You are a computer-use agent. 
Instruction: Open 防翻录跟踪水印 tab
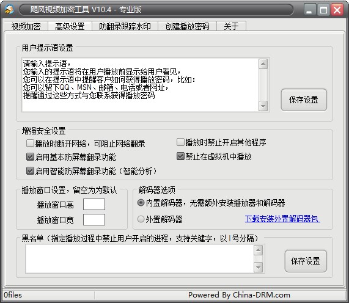pos(125,26)
